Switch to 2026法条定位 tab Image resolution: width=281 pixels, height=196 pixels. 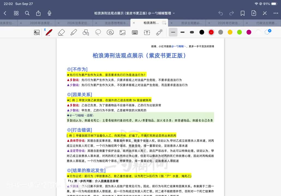pyautogui.click(x=78, y=23)
